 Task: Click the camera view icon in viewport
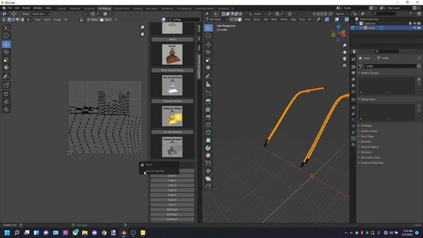344,59
